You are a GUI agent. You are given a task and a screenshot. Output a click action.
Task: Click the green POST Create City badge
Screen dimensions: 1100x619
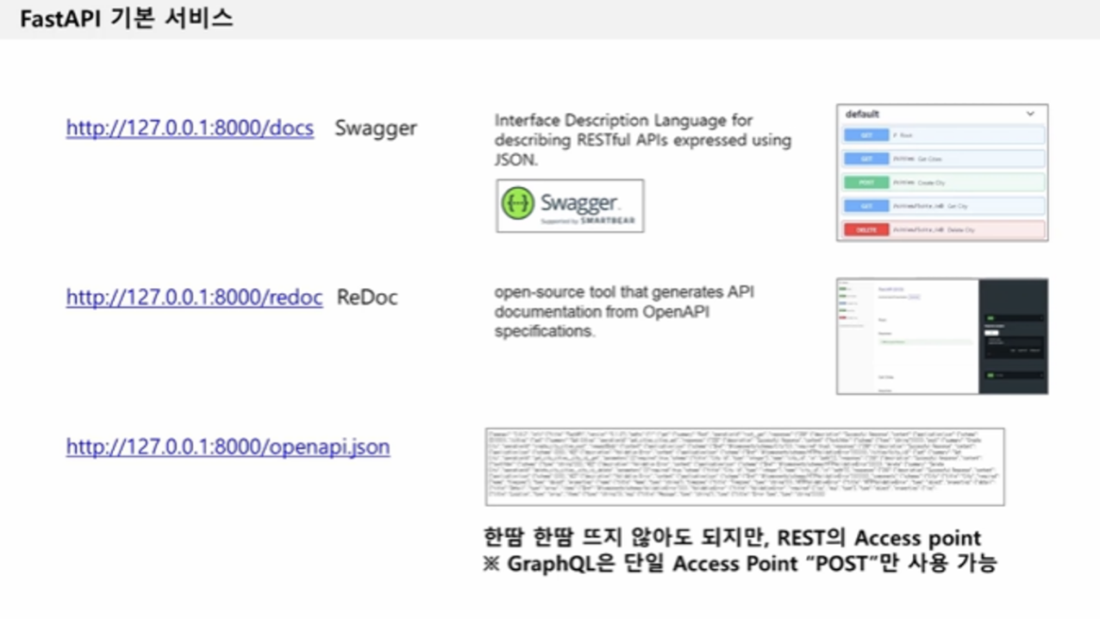(866, 183)
